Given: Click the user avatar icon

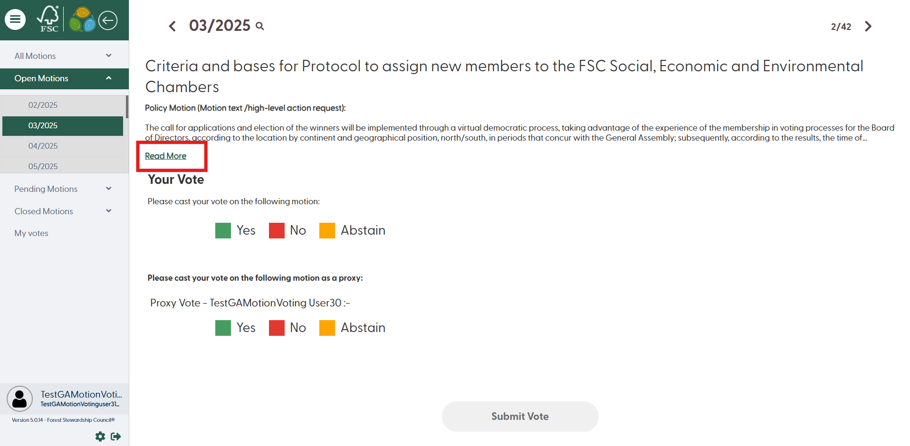Looking at the screenshot, I should click(x=19, y=399).
